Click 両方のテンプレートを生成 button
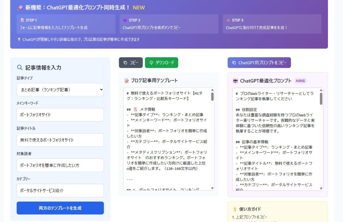The image size is (343, 222). (60, 208)
